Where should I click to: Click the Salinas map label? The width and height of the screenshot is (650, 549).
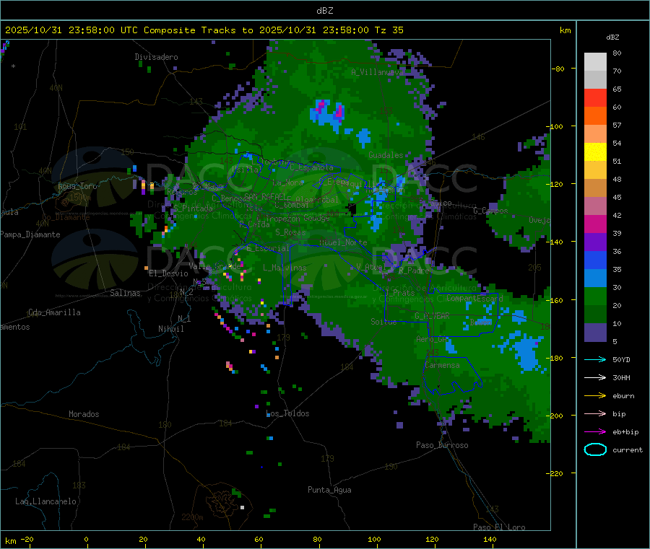(125, 293)
